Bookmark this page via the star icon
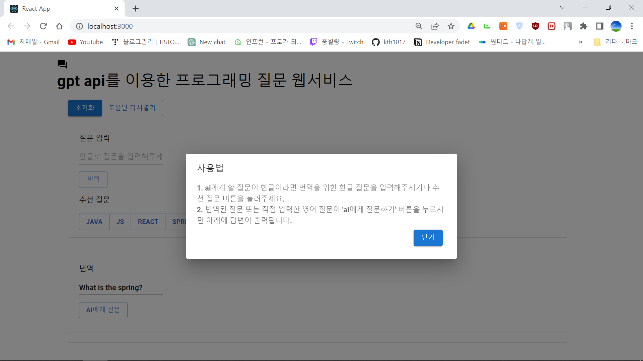Screen dimensions: 643x361 point(451,26)
